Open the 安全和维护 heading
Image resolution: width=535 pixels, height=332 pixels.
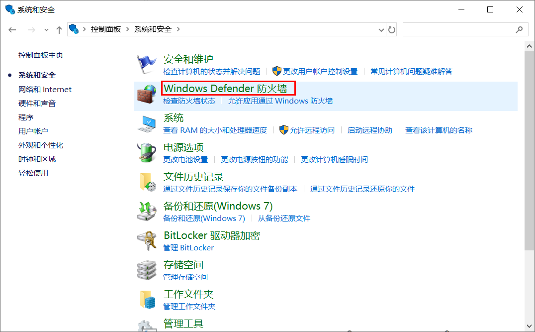click(x=188, y=59)
